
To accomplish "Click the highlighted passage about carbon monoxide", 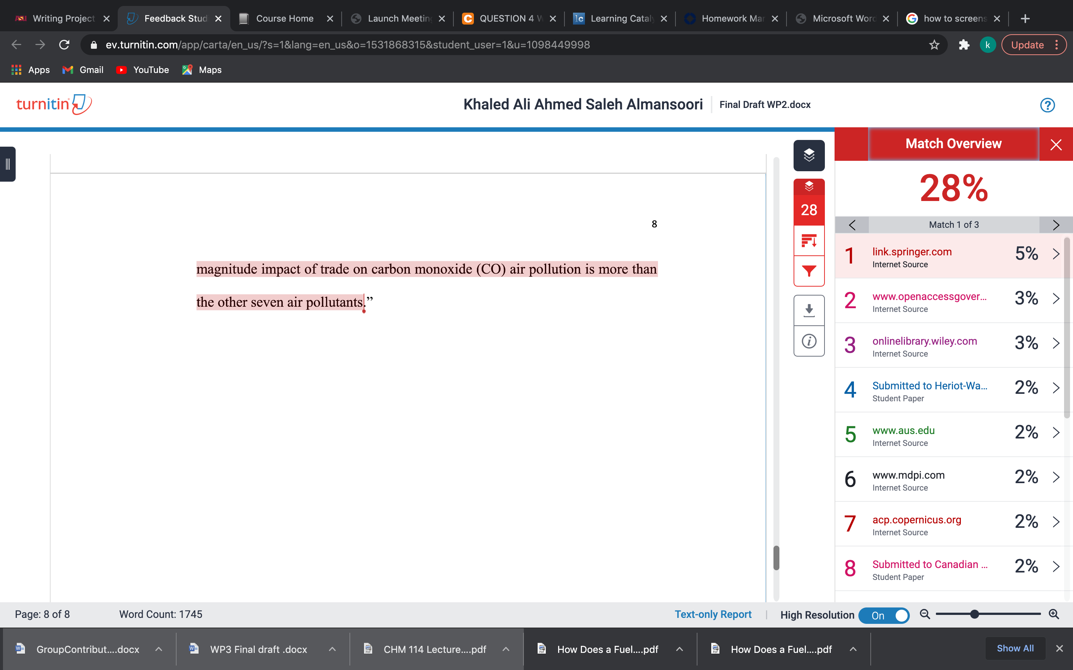I will [427, 285].
